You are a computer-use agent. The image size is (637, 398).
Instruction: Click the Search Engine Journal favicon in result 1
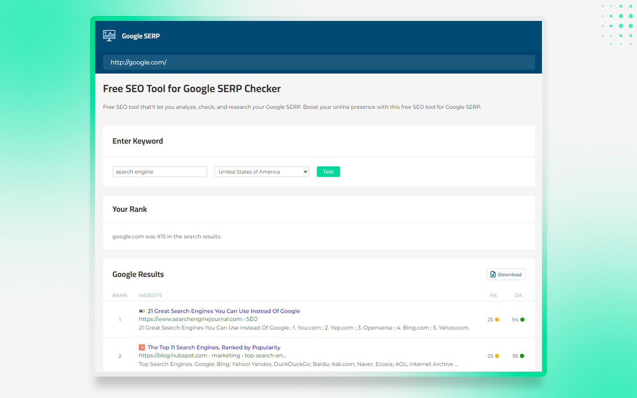point(142,311)
